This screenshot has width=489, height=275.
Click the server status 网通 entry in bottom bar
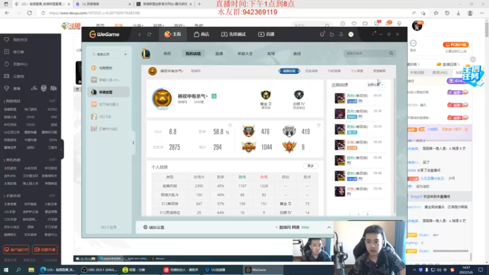tap(293, 227)
